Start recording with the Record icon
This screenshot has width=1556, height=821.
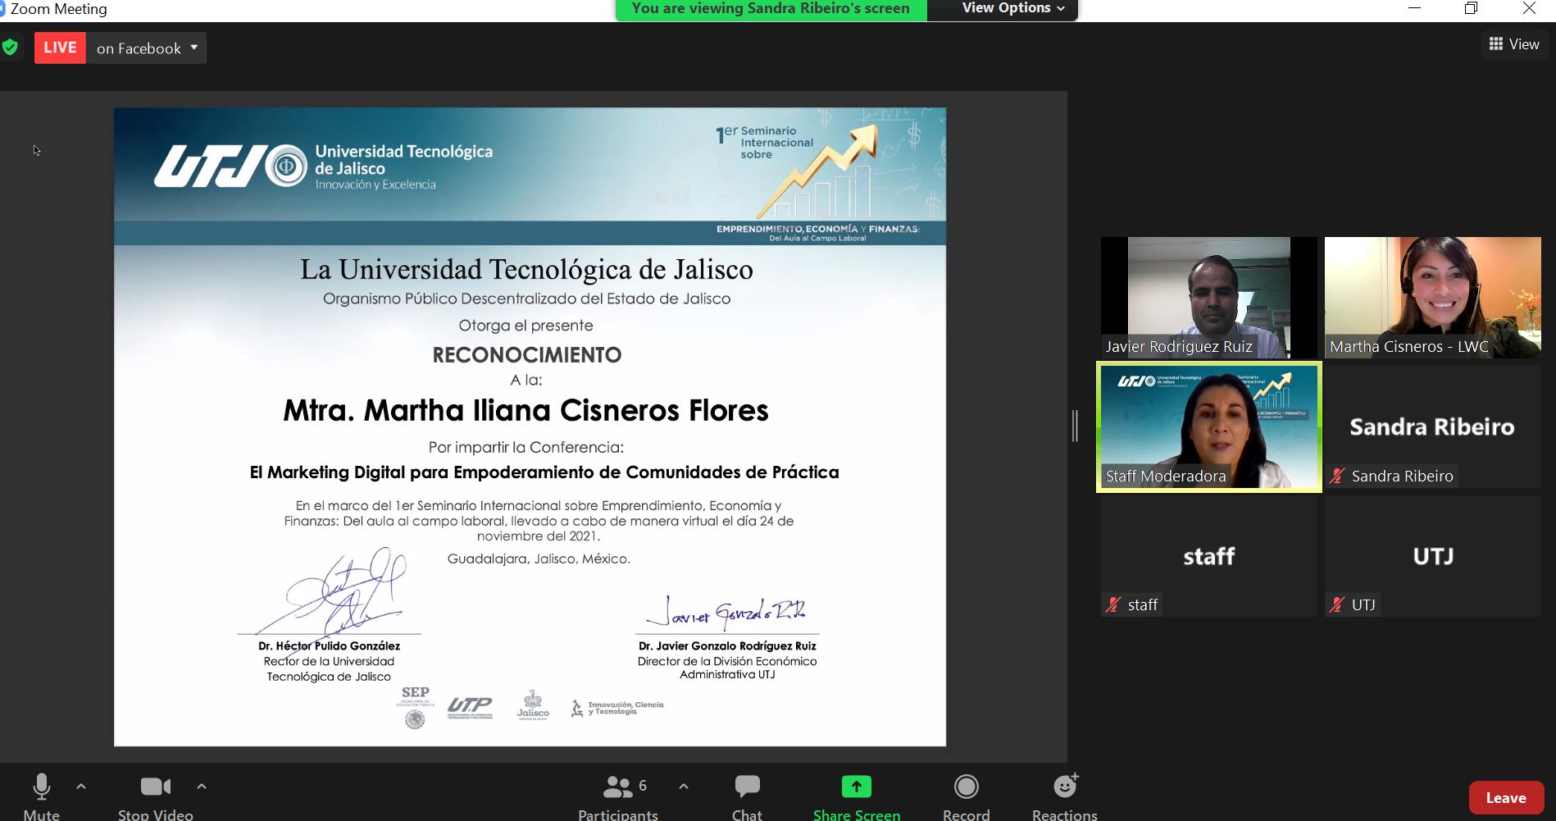[966, 787]
